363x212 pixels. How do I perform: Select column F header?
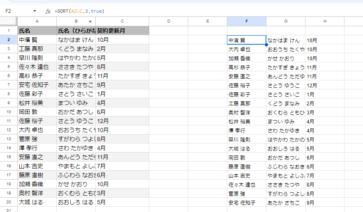(x=247, y=21)
